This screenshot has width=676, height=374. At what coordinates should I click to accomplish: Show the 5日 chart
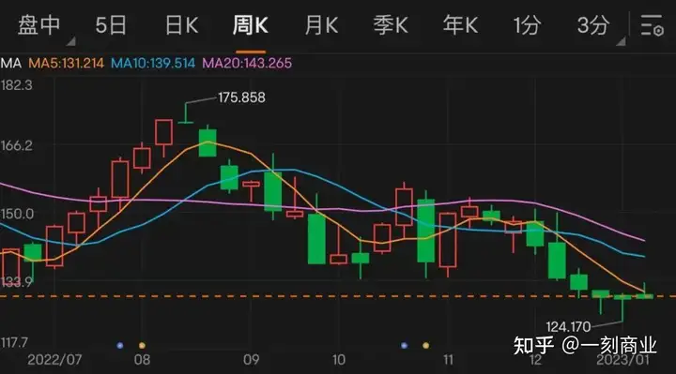(111, 25)
